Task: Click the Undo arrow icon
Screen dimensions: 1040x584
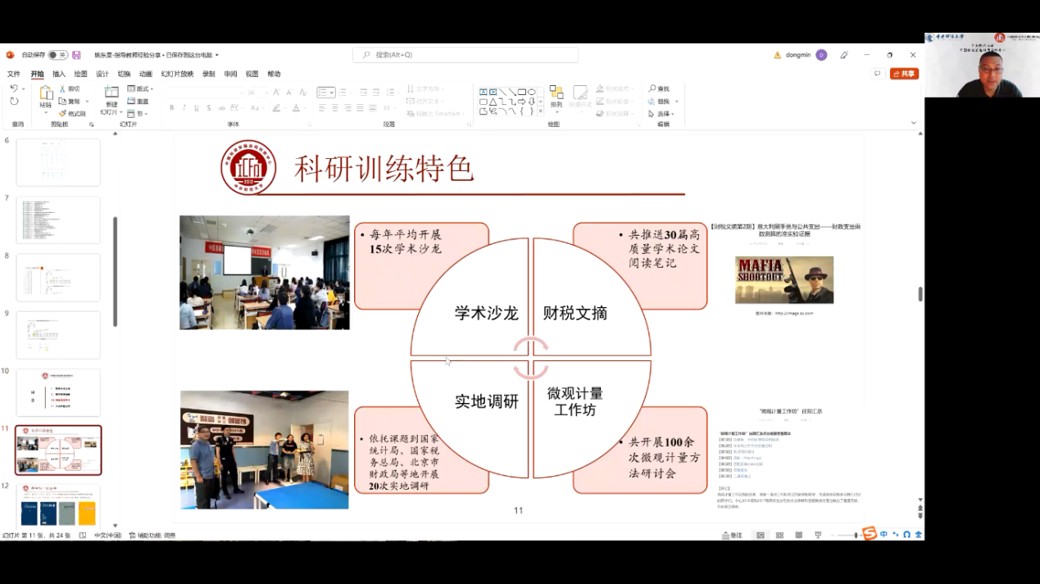Action: click(14, 88)
